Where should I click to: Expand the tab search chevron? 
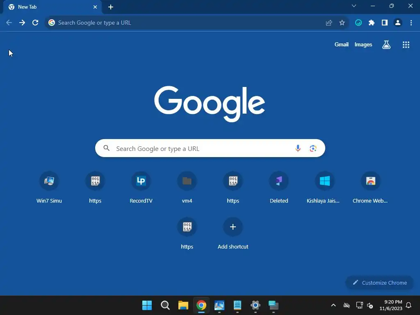point(354,6)
